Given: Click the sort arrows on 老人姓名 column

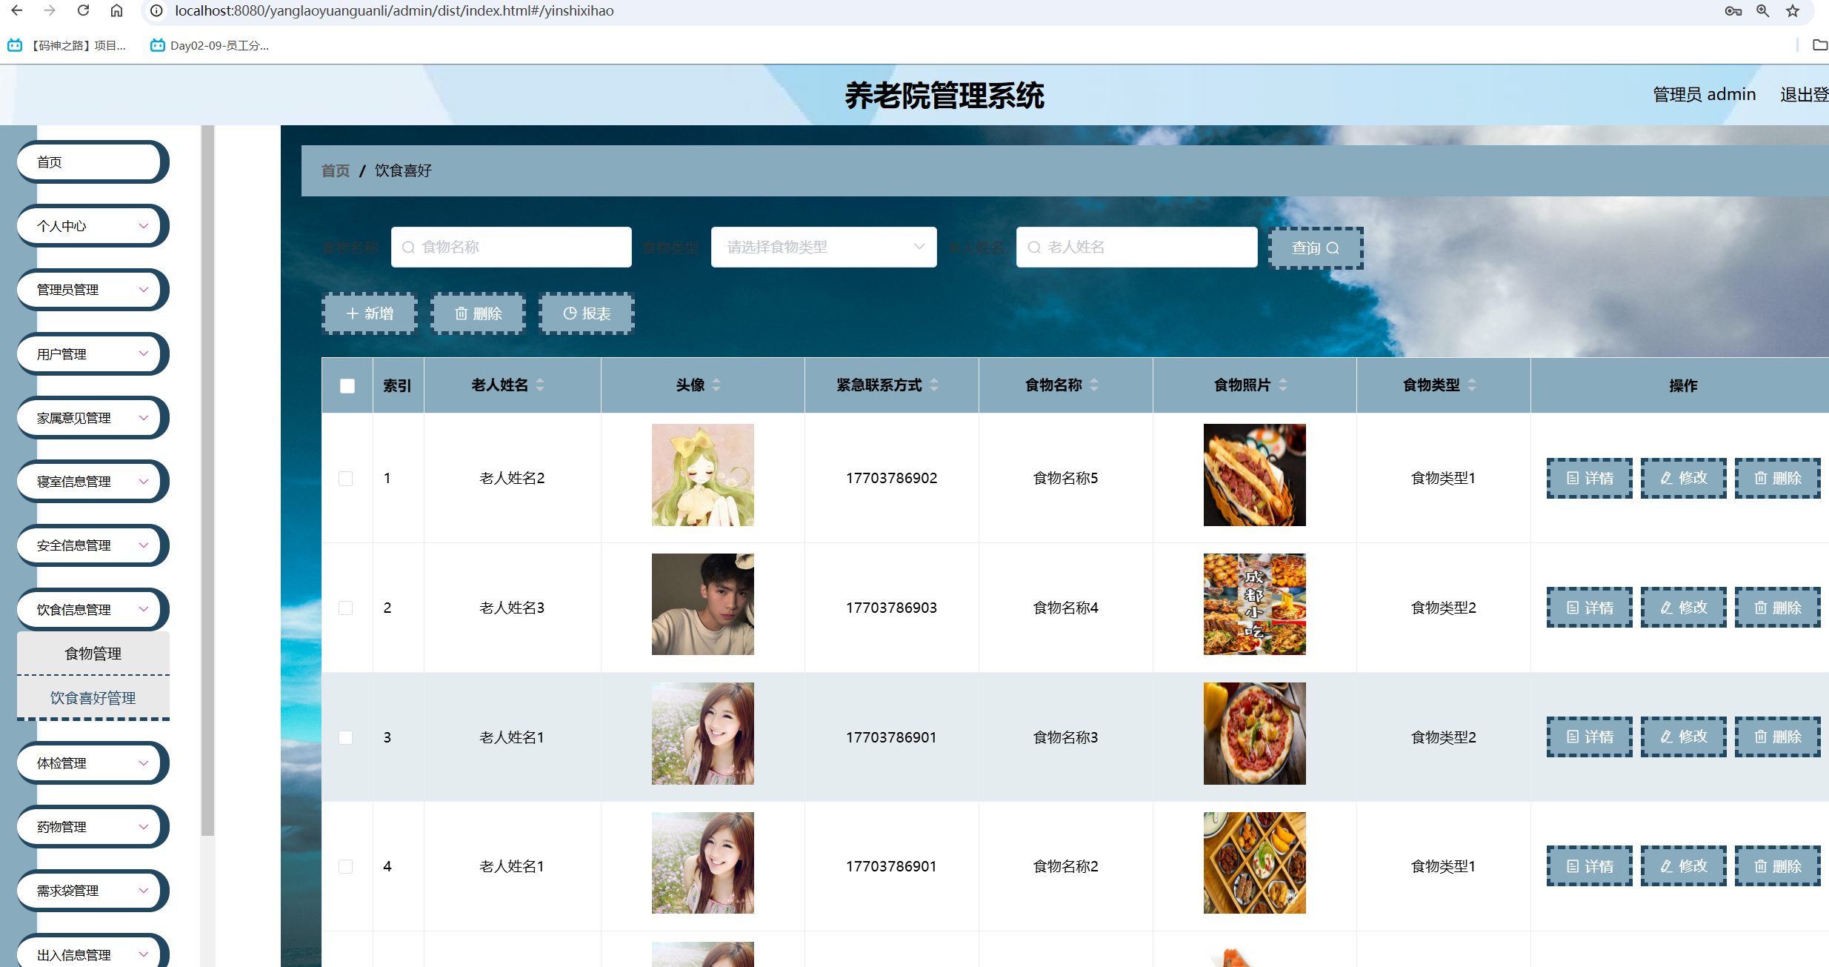Looking at the screenshot, I should 540,385.
